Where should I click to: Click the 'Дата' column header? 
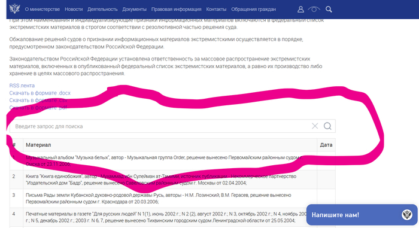(326, 145)
